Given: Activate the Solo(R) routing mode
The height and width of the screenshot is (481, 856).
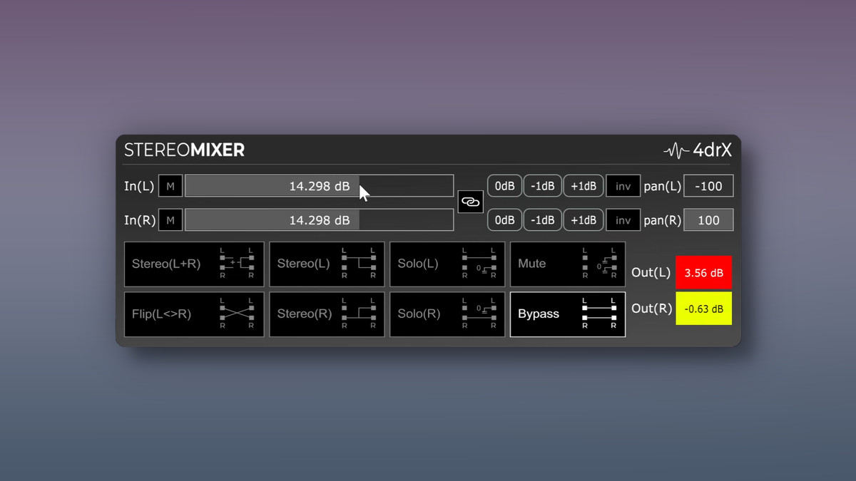Looking at the screenshot, I should (x=447, y=314).
